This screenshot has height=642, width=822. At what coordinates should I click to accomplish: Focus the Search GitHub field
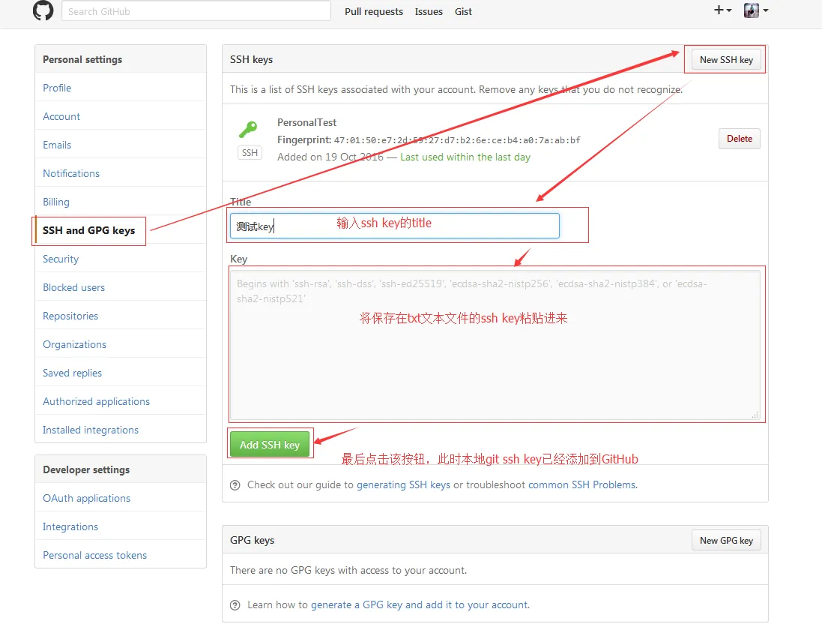click(196, 11)
